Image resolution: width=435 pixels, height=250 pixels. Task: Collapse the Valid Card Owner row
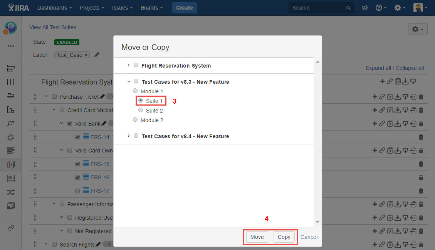(x=62, y=150)
